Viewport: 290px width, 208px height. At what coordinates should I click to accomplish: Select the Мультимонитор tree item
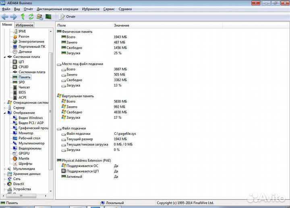(x=31, y=143)
